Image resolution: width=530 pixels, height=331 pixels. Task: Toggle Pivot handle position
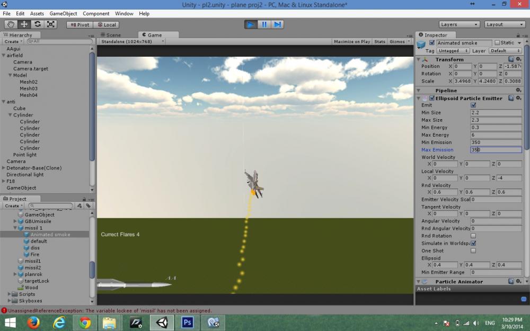click(x=80, y=25)
